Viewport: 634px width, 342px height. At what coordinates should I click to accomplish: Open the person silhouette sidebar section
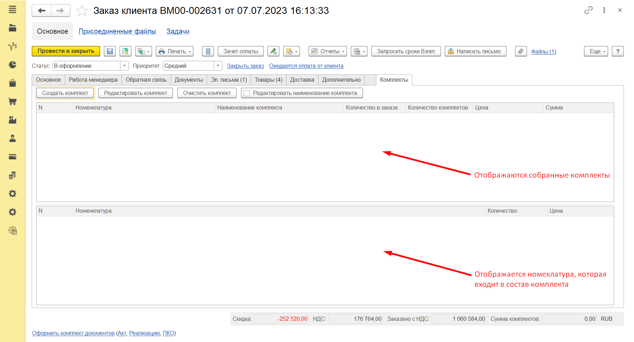pyautogui.click(x=13, y=138)
